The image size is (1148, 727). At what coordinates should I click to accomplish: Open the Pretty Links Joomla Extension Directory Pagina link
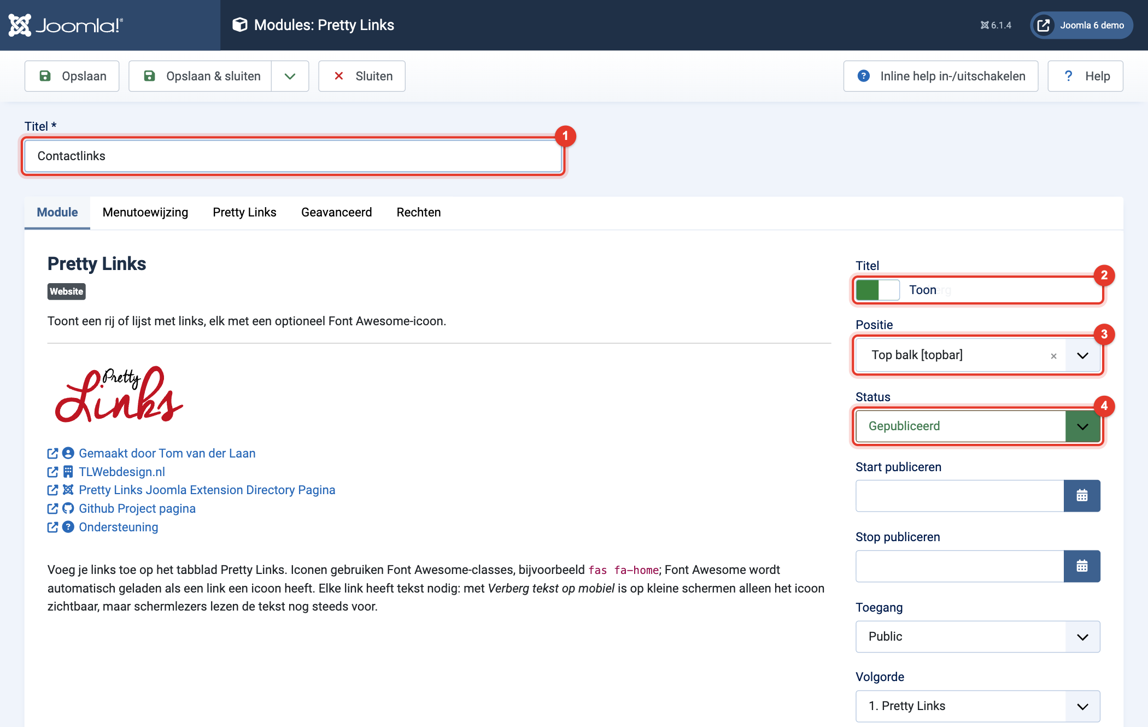pyautogui.click(x=207, y=490)
